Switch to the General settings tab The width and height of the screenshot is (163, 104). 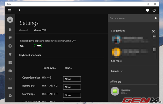(23, 30)
